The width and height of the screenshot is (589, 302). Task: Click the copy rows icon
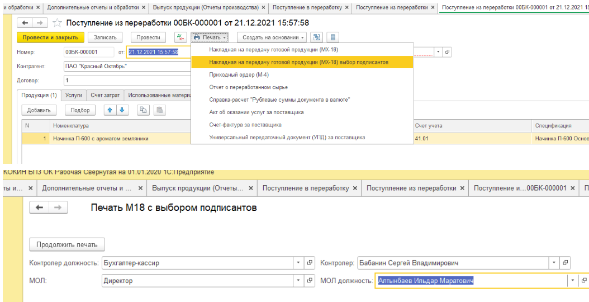pos(144,110)
